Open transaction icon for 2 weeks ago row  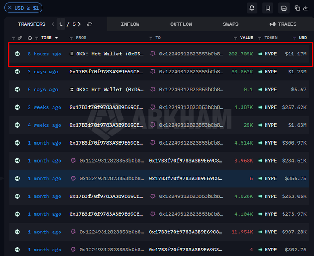pyautogui.click(x=18, y=107)
